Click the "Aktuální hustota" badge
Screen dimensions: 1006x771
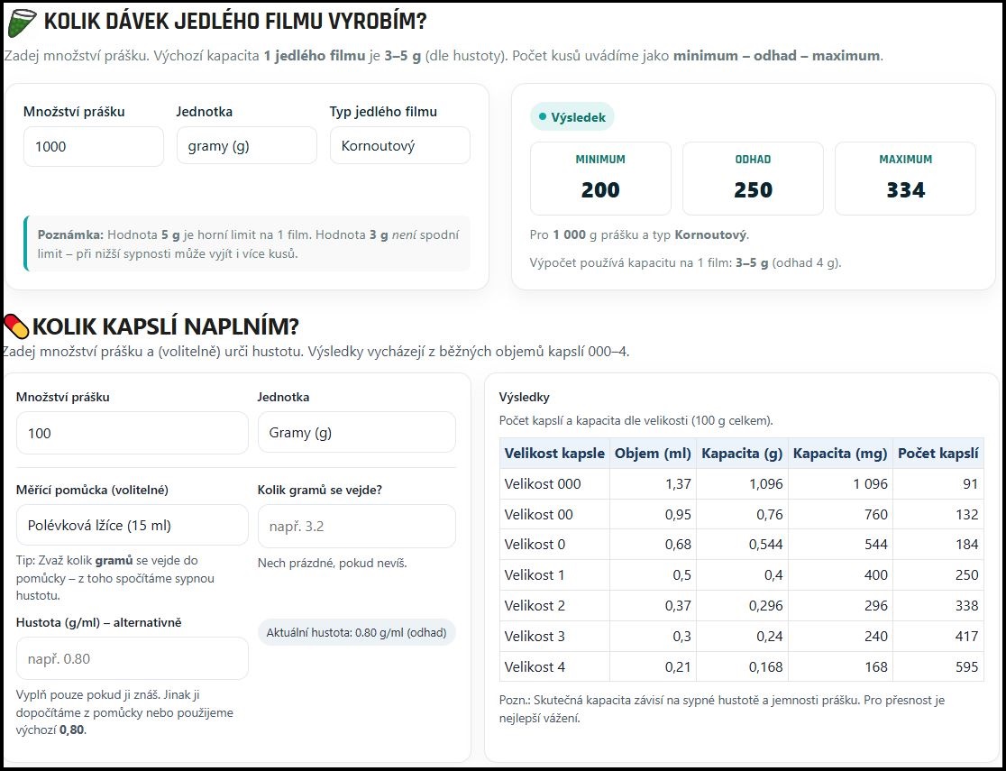[356, 632]
